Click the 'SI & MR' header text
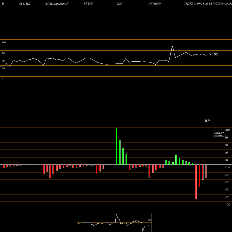The image size is (232, 232). (x=25, y=4)
